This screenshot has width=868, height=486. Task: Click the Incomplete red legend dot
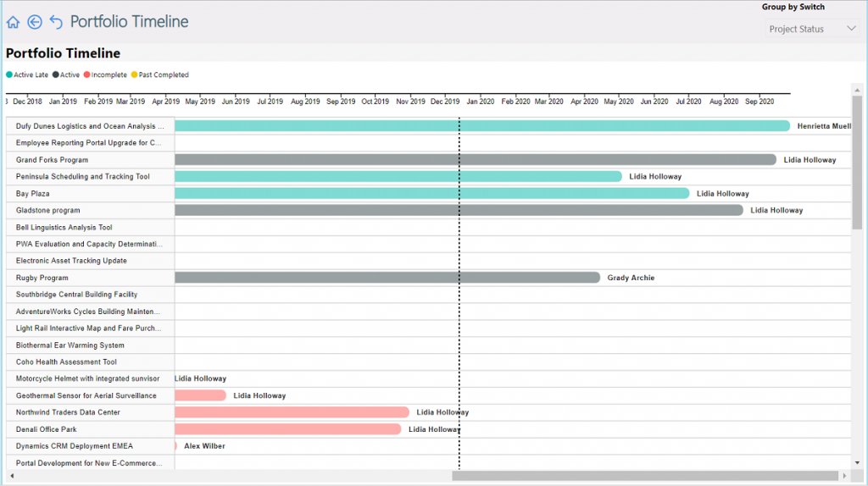87,75
